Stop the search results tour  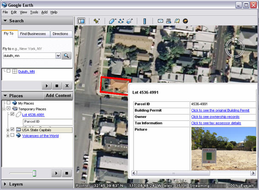click(x=57, y=86)
